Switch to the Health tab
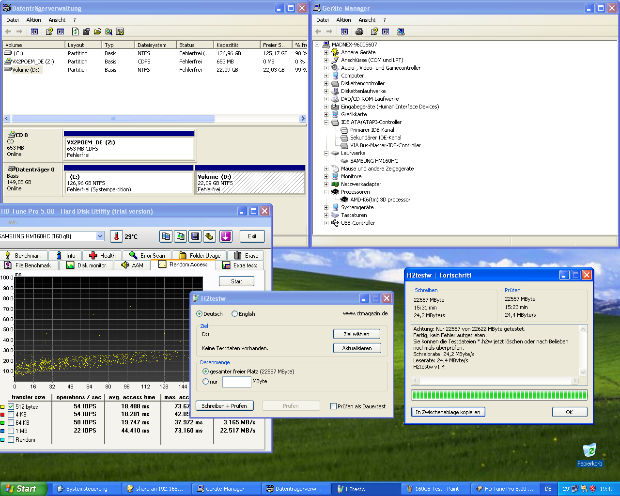The height and width of the screenshot is (496, 620). click(x=102, y=255)
